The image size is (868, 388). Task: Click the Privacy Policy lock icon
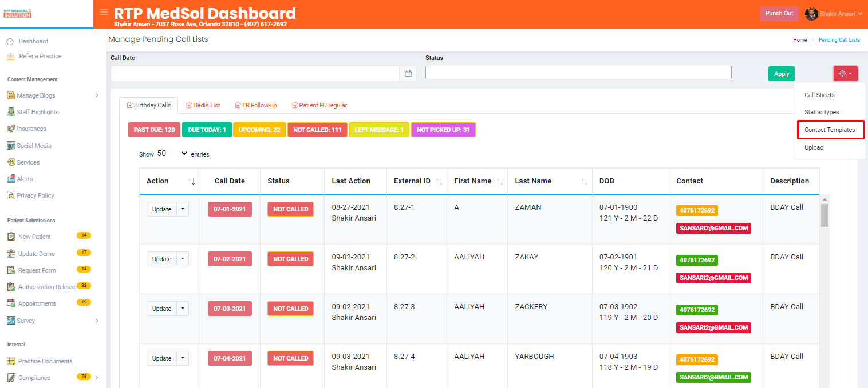pyautogui.click(x=11, y=195)
